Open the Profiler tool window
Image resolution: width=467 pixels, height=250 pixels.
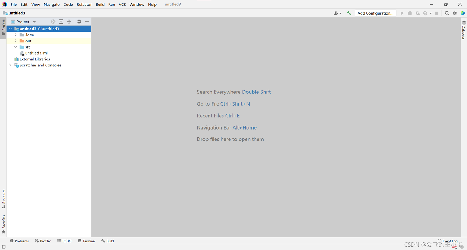coord(43,241)
